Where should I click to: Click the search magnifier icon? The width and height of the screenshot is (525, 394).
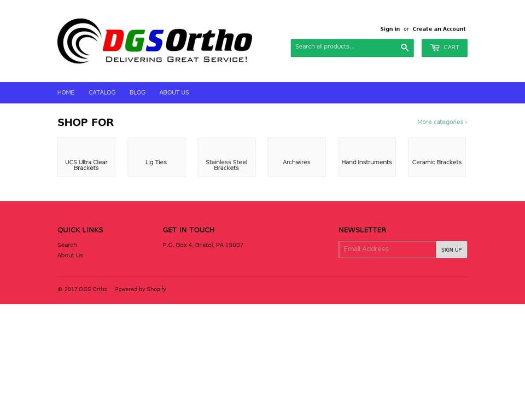pyautogui.click(x=405, y=48)
